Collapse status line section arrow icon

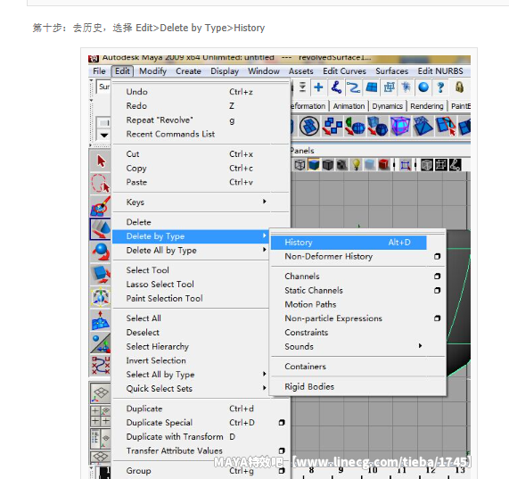(91, 80)
